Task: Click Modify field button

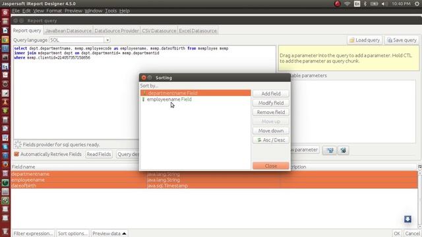Action: coord(271,103)
